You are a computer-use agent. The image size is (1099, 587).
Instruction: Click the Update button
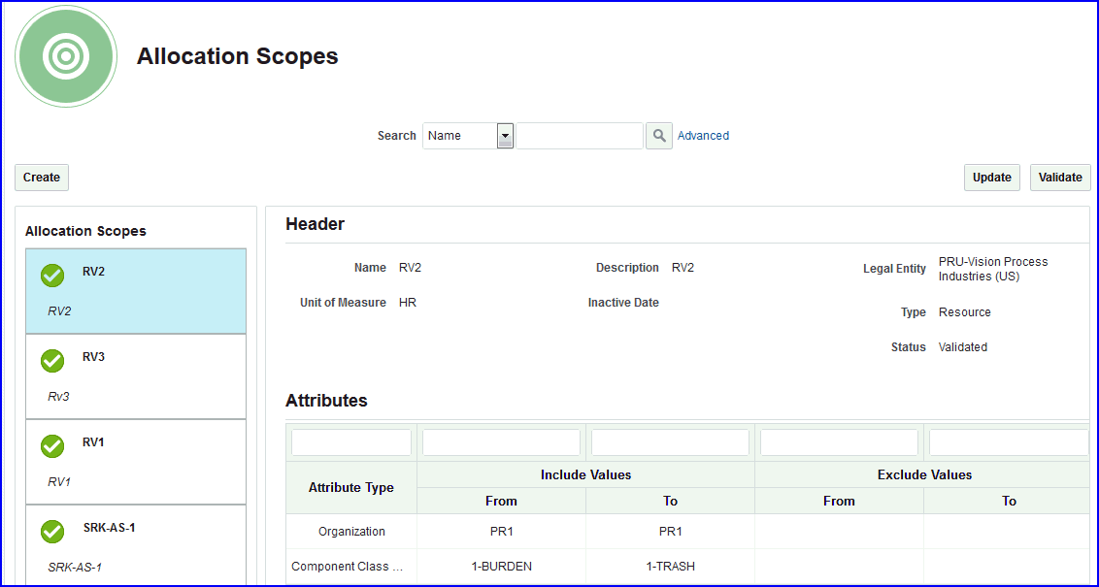992,178
